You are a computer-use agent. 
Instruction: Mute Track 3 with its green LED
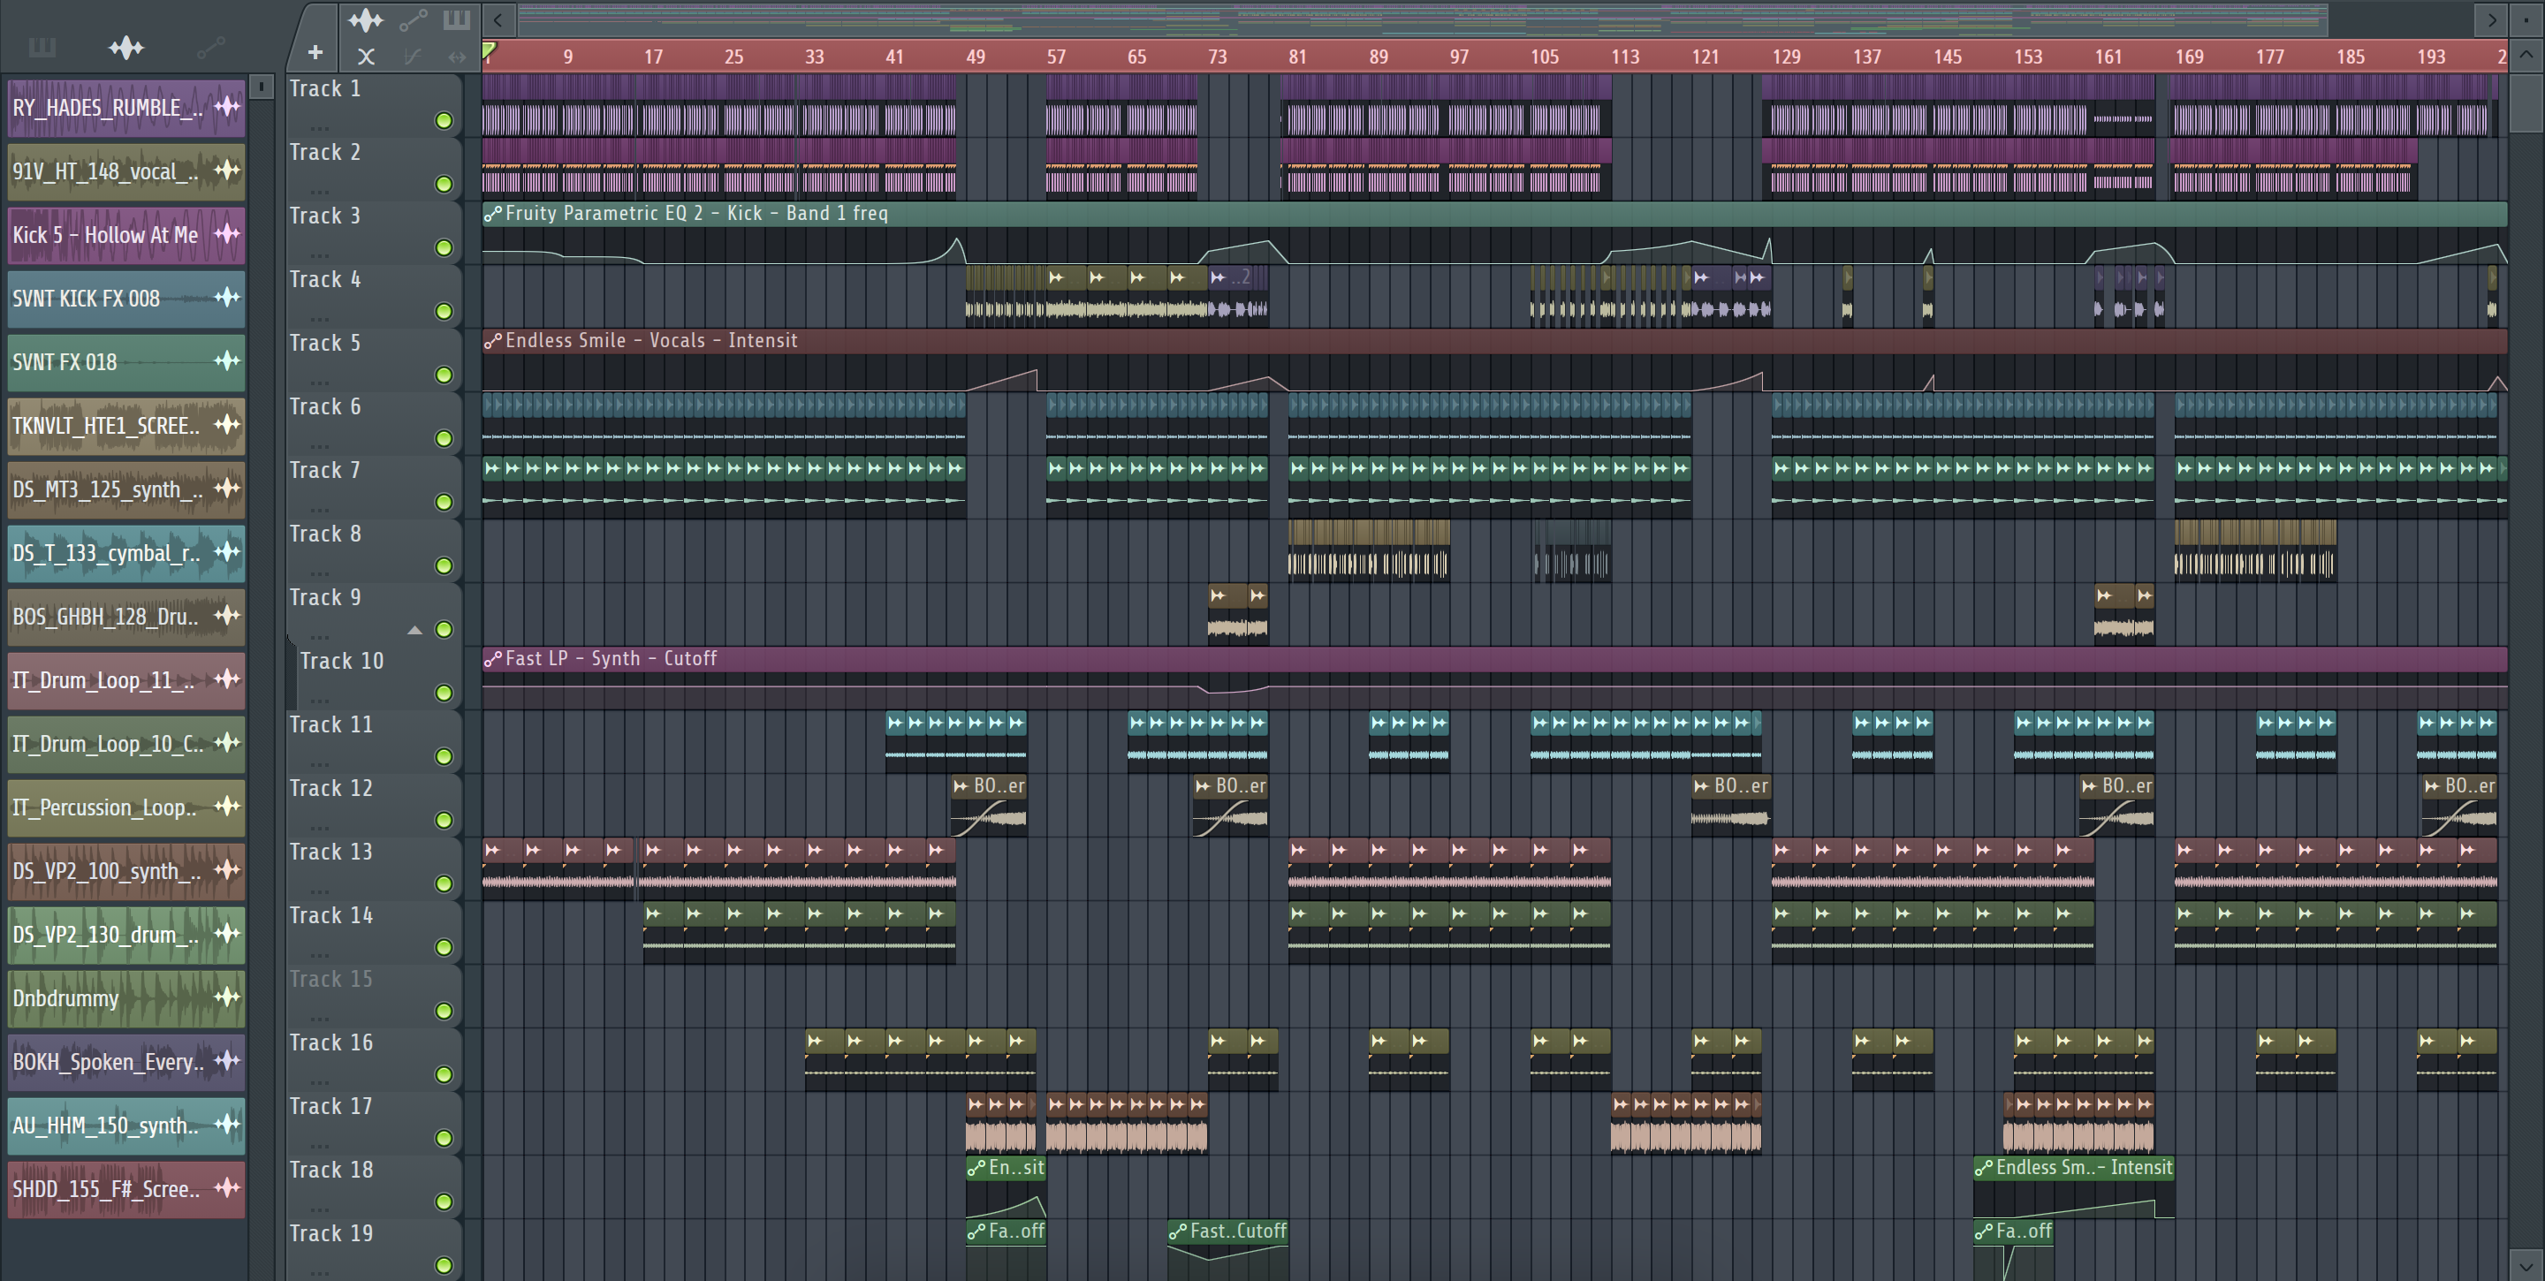444,248
